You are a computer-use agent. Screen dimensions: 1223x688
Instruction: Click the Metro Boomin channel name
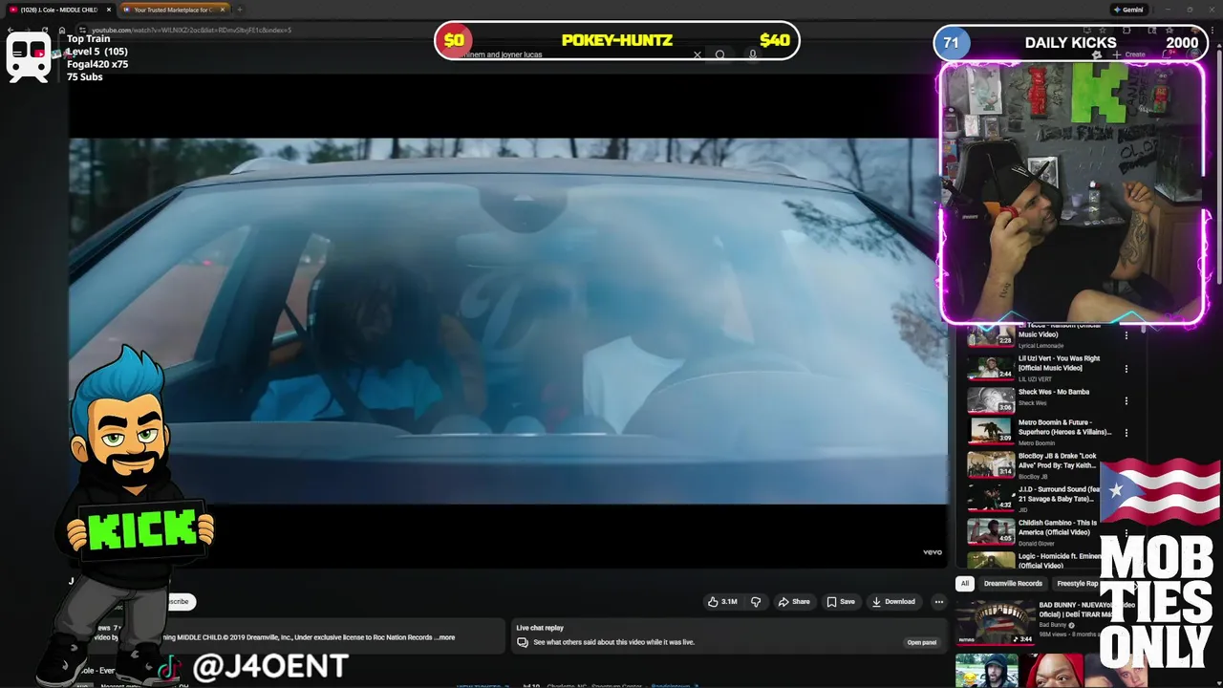pyautogui.click(x=1037, y=443)
